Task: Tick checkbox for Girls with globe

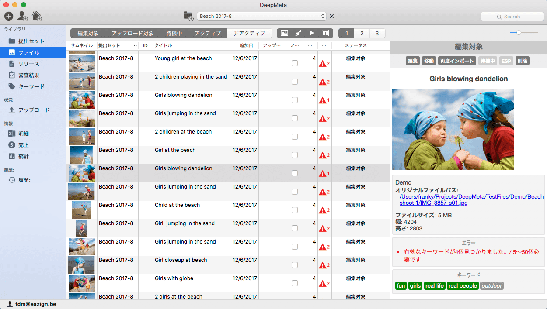Action: pos(295,283)
